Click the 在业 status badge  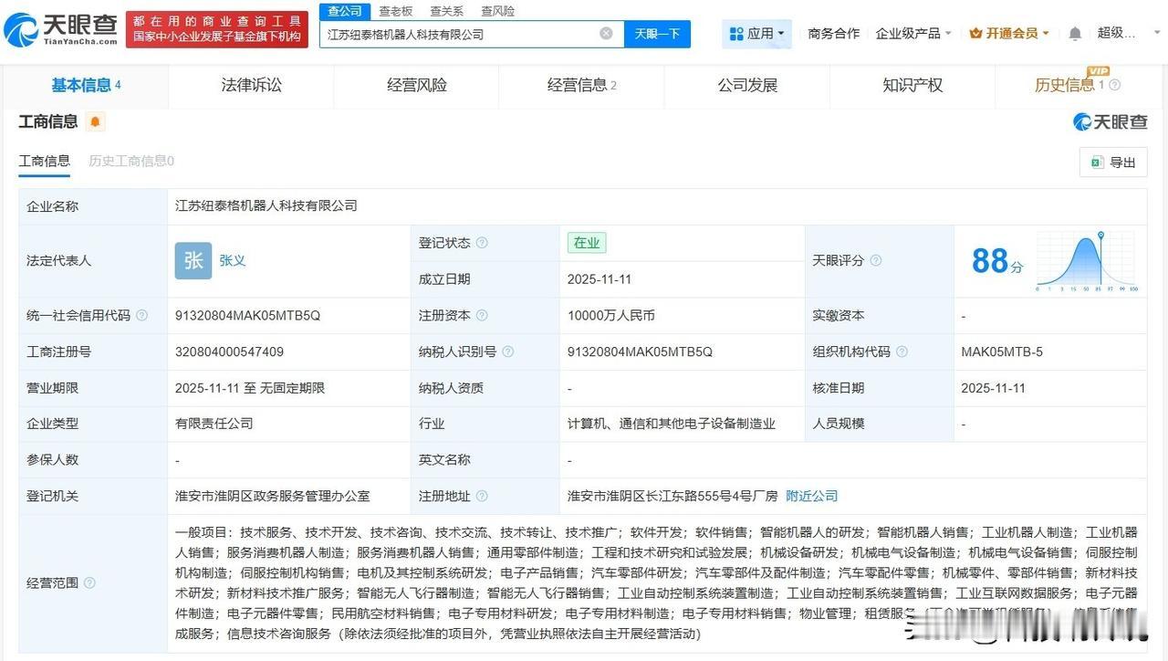click(x=586, y=243)
